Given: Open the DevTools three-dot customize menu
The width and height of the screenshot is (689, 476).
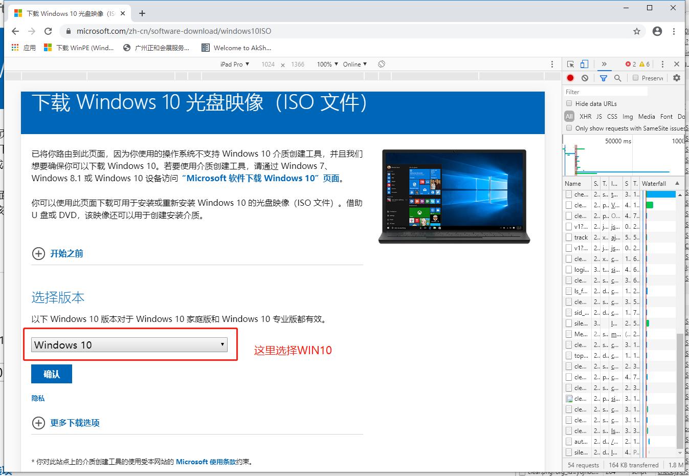Looking at the screenshot, I should tap(662, 64).
